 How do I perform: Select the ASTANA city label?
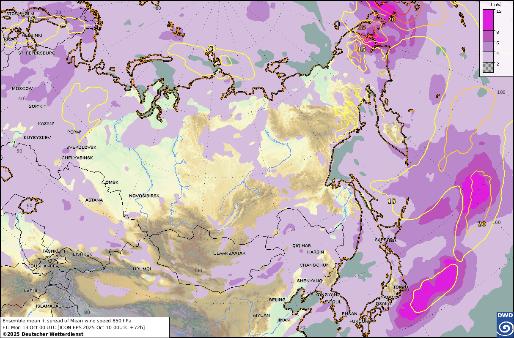pos(94,199)
